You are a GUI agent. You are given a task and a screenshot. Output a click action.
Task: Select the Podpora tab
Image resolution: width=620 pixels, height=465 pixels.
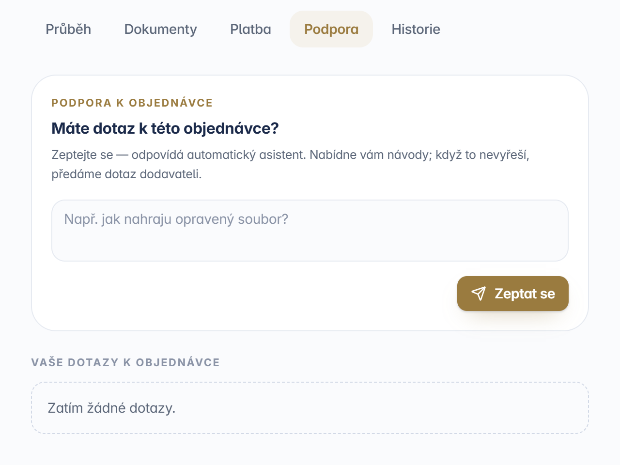point(331,29)
